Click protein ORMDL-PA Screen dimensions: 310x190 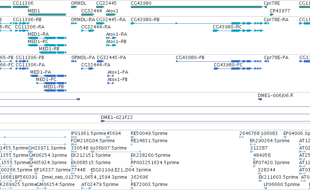(x=74, y=61)
